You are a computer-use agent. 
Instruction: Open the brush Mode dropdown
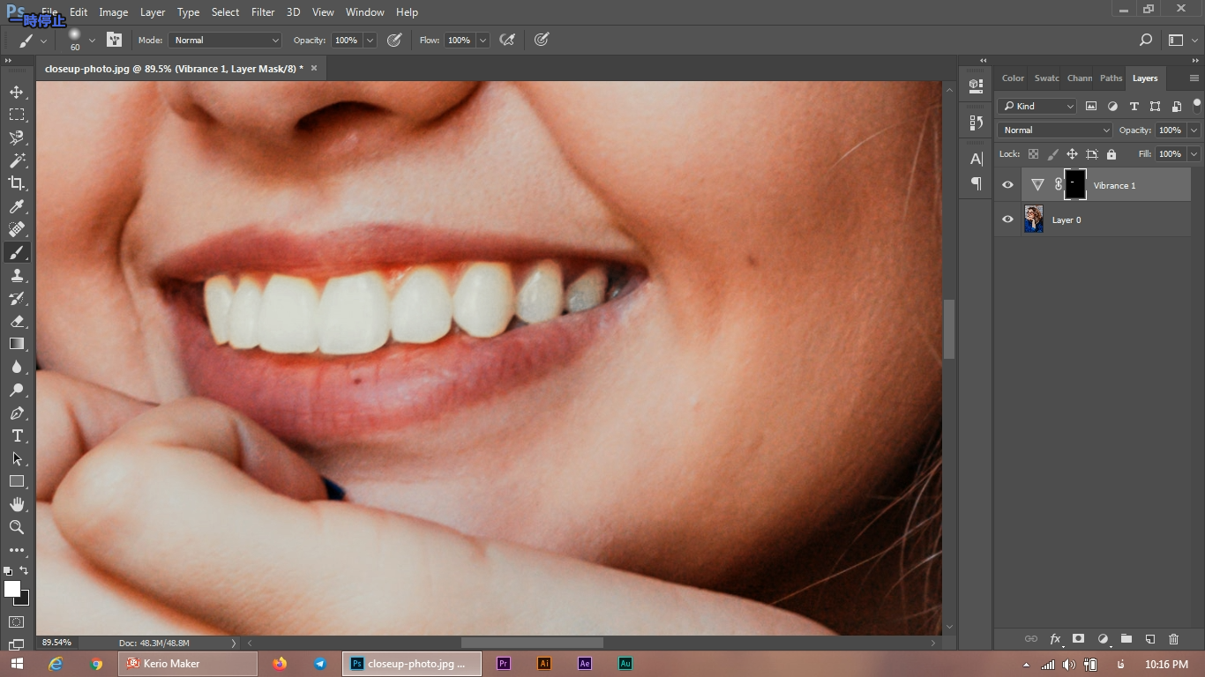click(x=225, y=40)
